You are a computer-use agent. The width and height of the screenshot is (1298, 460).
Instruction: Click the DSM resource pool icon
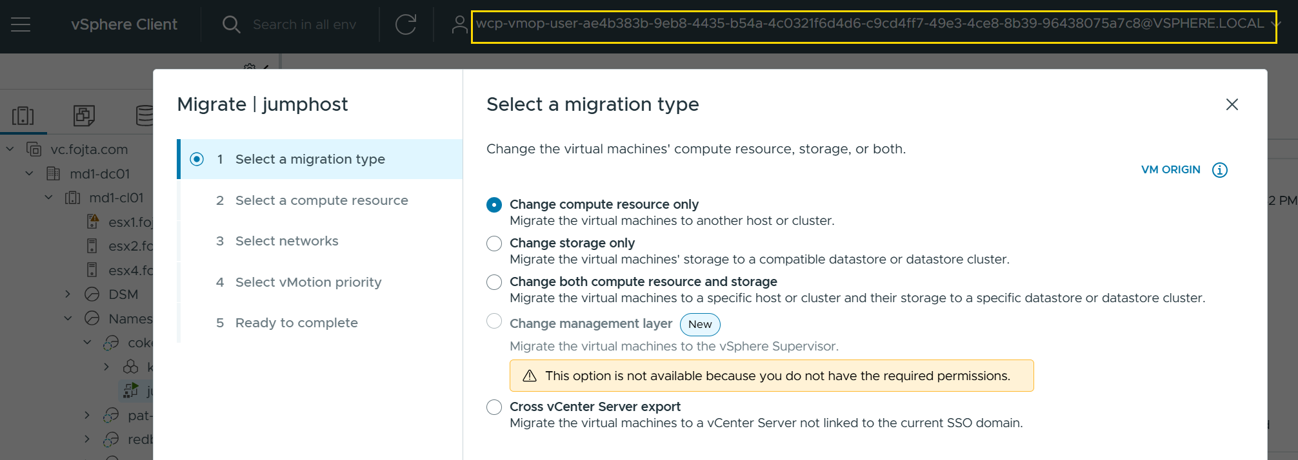pyautogui.click(x=92, y=294)
